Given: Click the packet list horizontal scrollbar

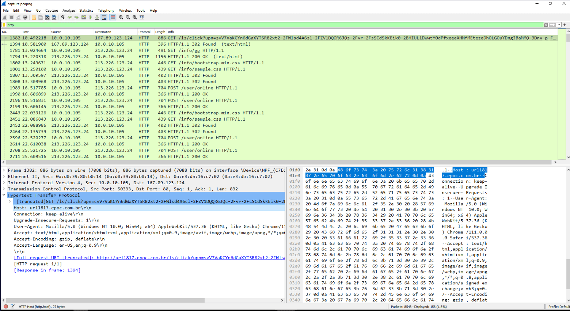Looking at the screenshot, I should (x=280, y=162).
